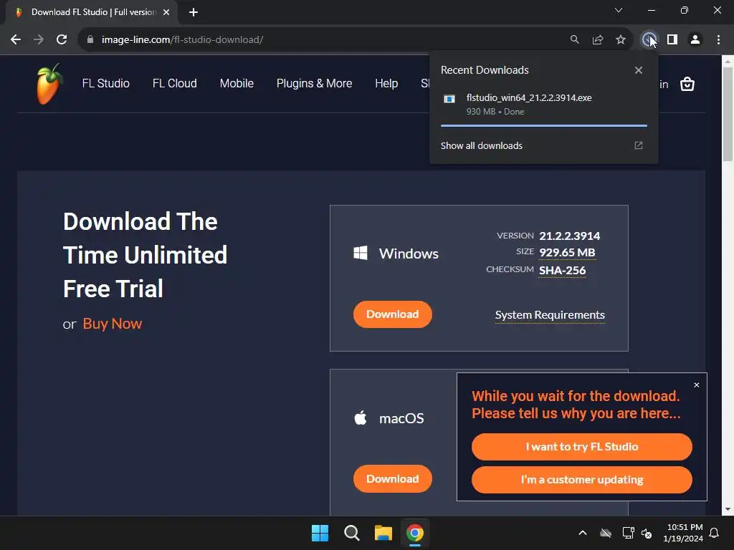
Task: Open the downloaded flstudio_win64_21.2.2.3914.exe file
Action: coord(544,105)
